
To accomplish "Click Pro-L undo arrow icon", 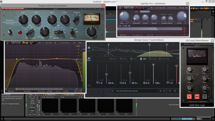I will pos(151,8).
